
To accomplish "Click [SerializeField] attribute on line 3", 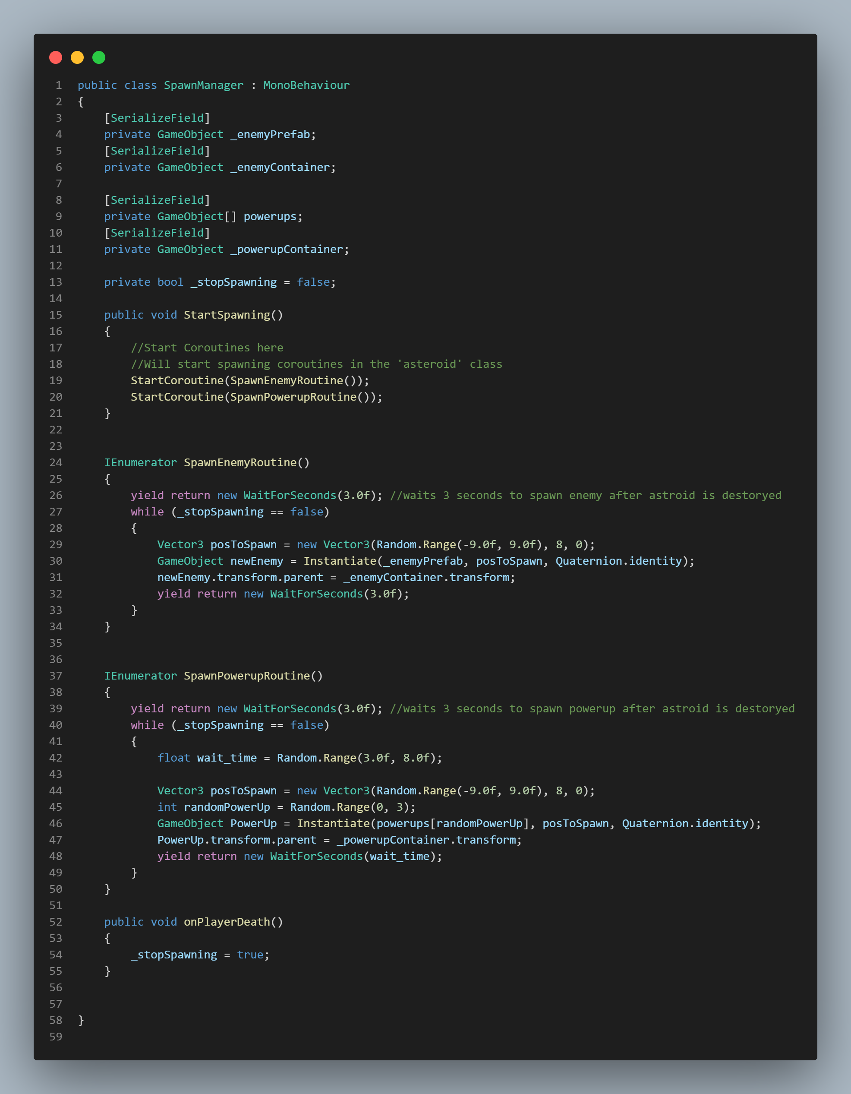I will [157, 118].
